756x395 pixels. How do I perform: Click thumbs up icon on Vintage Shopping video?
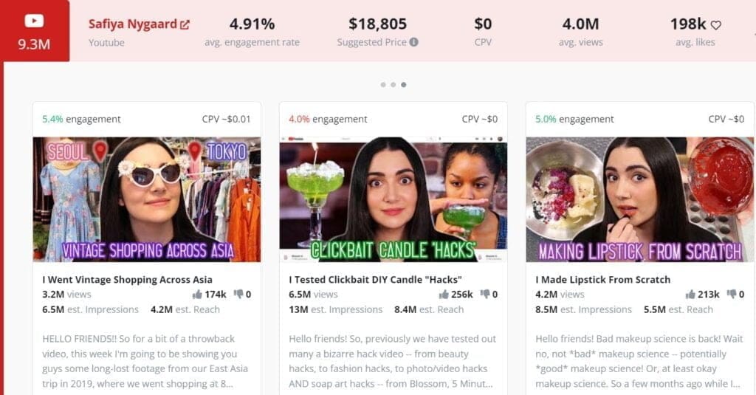pos(196,294)
